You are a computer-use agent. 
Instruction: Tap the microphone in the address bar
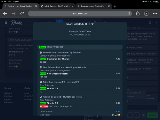tap(129, 13)
